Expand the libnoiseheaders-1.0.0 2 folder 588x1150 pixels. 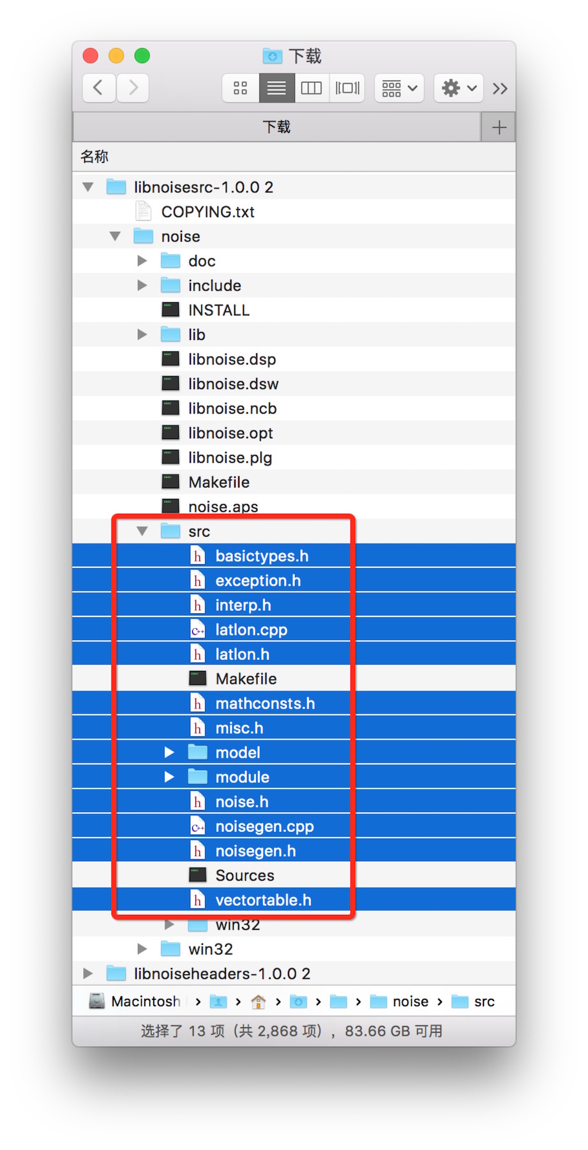(x=88, y=973)
